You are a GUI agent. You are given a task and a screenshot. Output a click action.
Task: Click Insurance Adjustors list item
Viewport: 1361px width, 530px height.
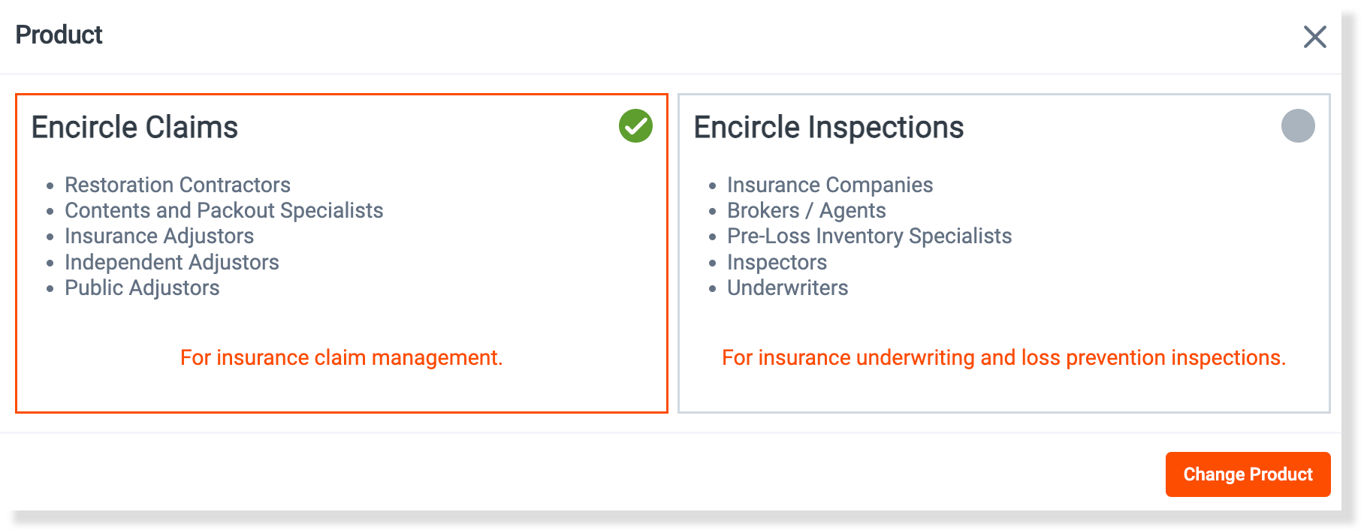point(159,236)
